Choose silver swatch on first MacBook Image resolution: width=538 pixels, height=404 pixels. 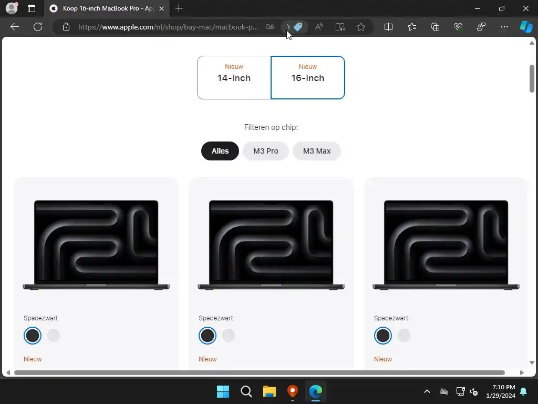click(54, 336)
